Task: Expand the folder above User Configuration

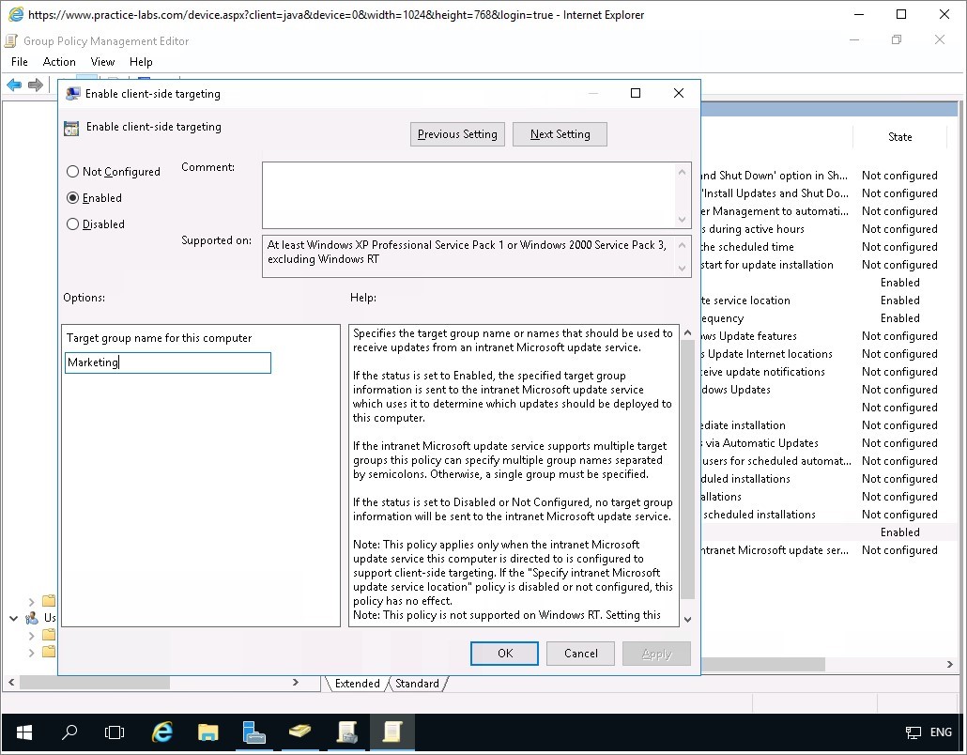Action: point(32,601)
